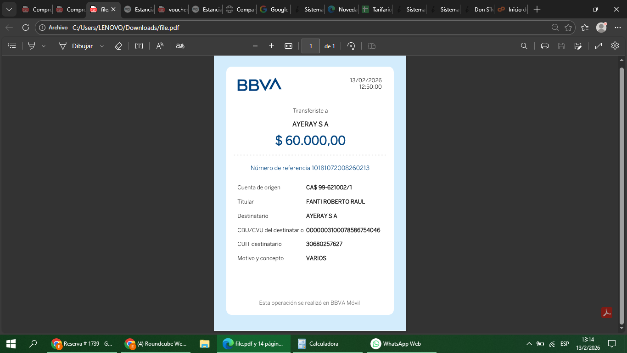Click the page number input field
627x353 pixels.
coord(311,46)
